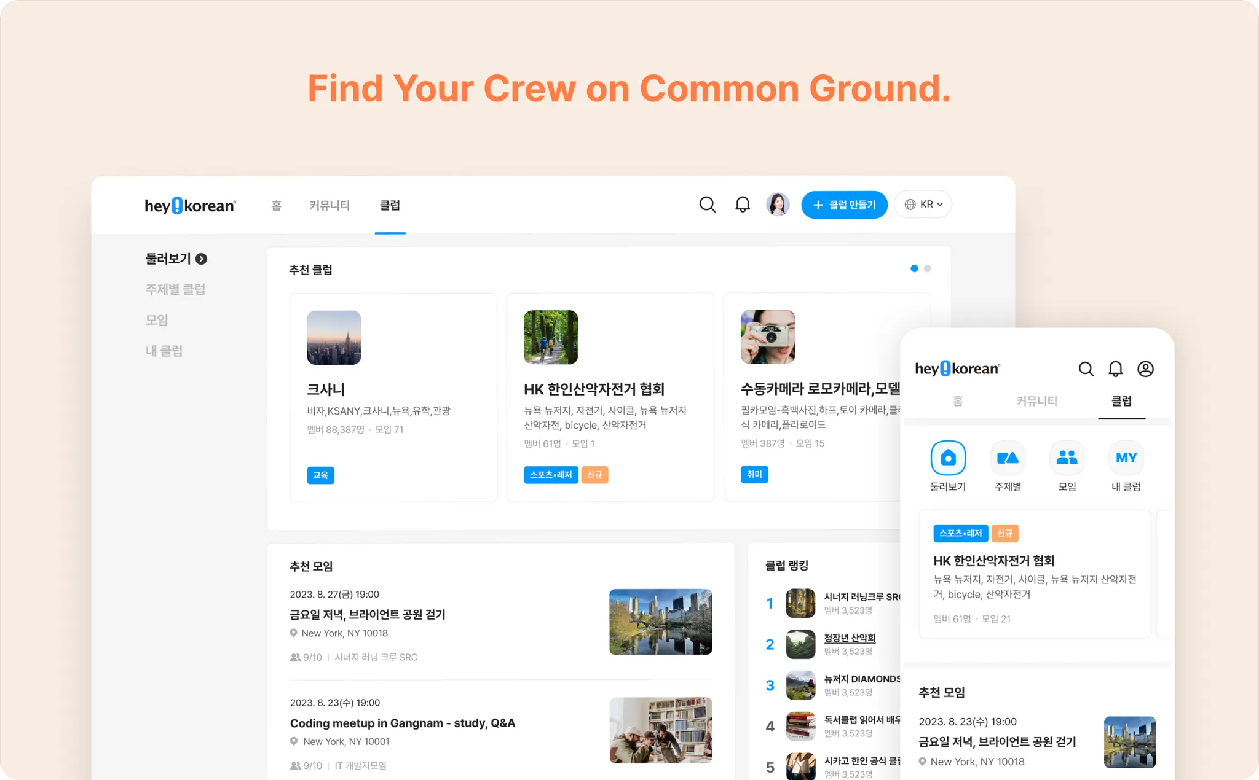
Task: Switch to 홈 tab in mobile view
Action: 957,401
